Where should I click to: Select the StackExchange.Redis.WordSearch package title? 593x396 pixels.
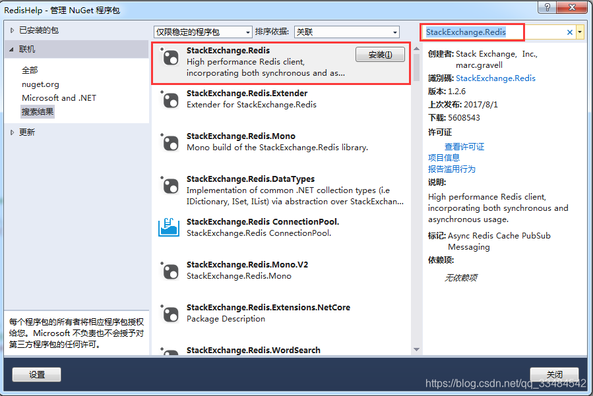click(x=253, y=351)
